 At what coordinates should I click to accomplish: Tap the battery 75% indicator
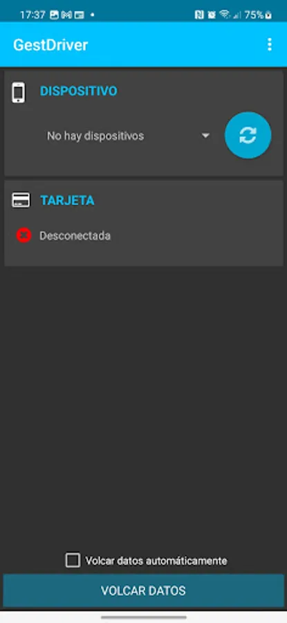click(258, 15)
